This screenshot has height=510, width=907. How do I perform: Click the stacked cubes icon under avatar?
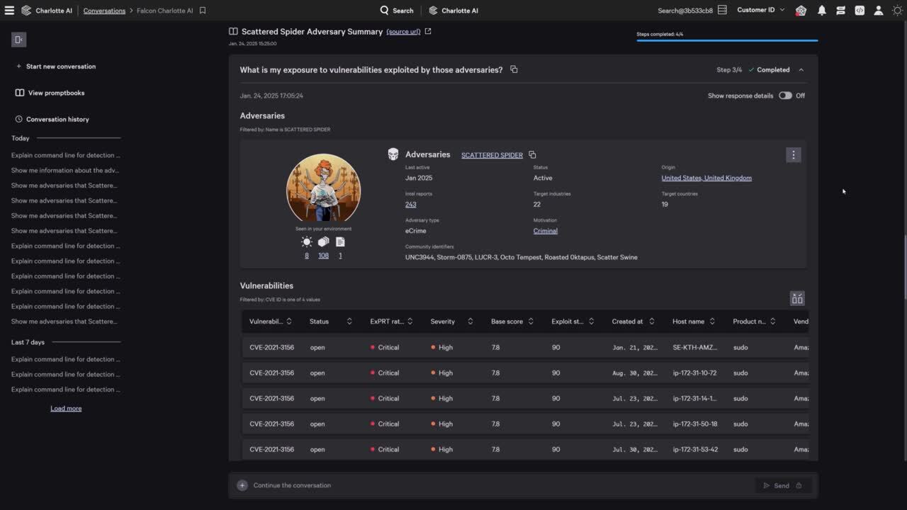323,242
